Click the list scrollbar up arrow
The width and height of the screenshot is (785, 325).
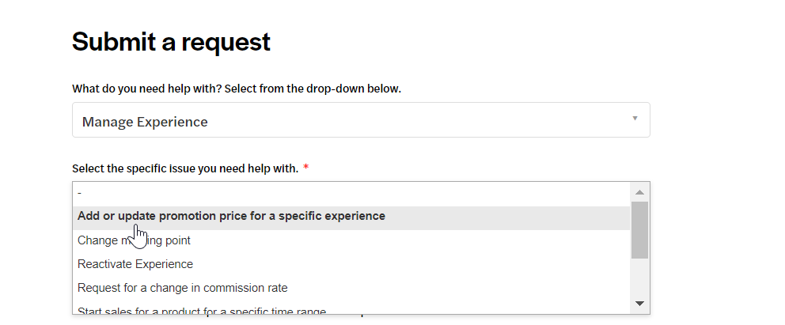639,192
